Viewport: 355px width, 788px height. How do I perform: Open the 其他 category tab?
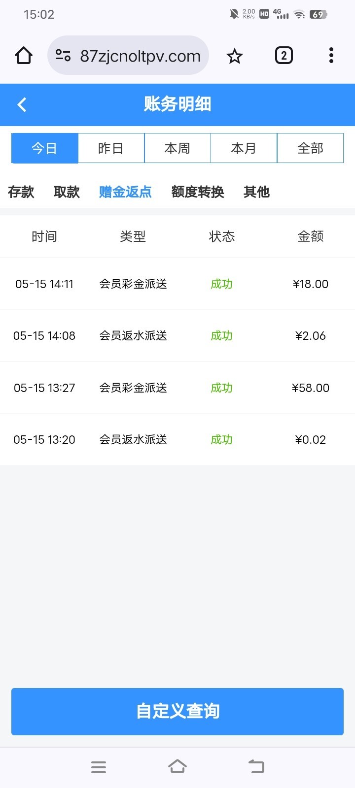coord(256,192)
